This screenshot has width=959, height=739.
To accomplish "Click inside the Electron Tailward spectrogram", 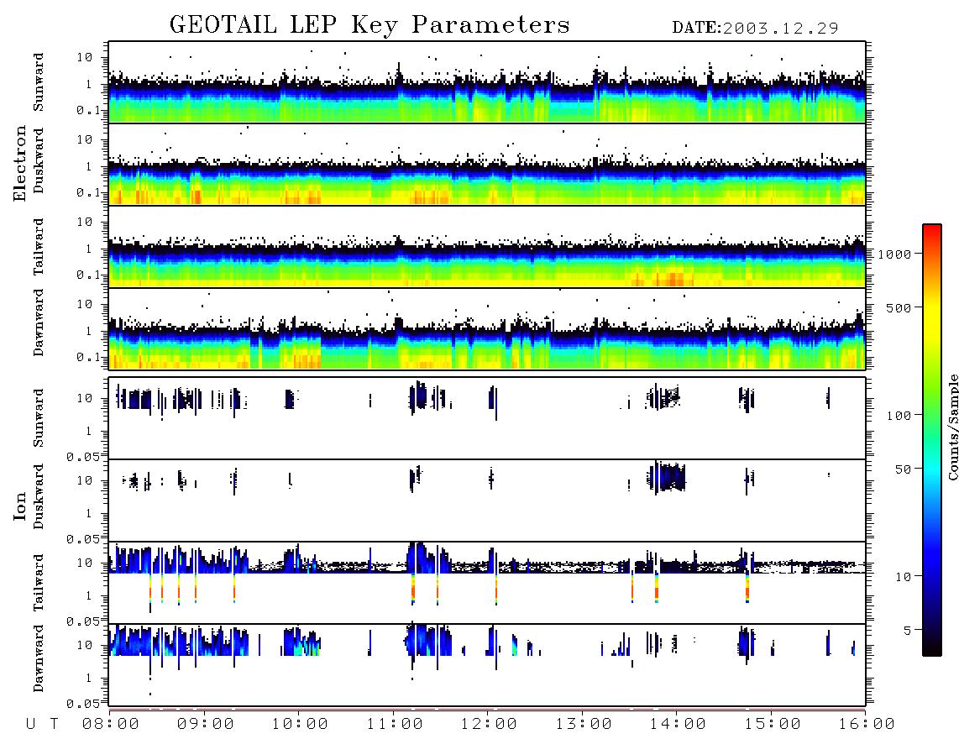I will 487,247.
